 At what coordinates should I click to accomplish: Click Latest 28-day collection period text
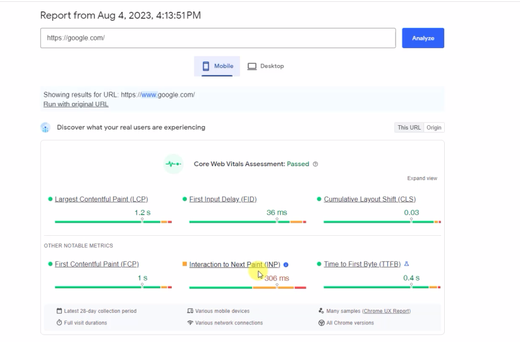tap(100, 311)
